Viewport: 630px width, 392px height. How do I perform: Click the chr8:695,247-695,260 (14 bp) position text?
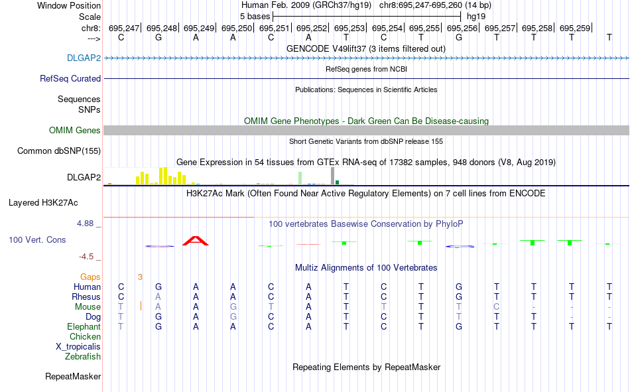(435, 5)
